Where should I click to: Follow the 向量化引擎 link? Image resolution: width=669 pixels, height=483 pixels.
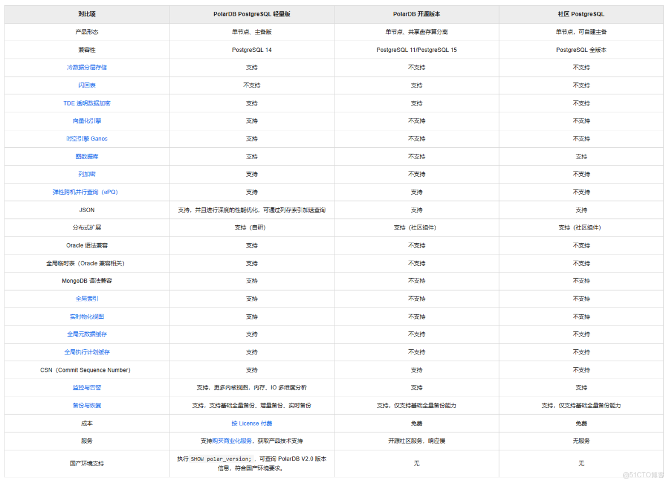[86, 121]
